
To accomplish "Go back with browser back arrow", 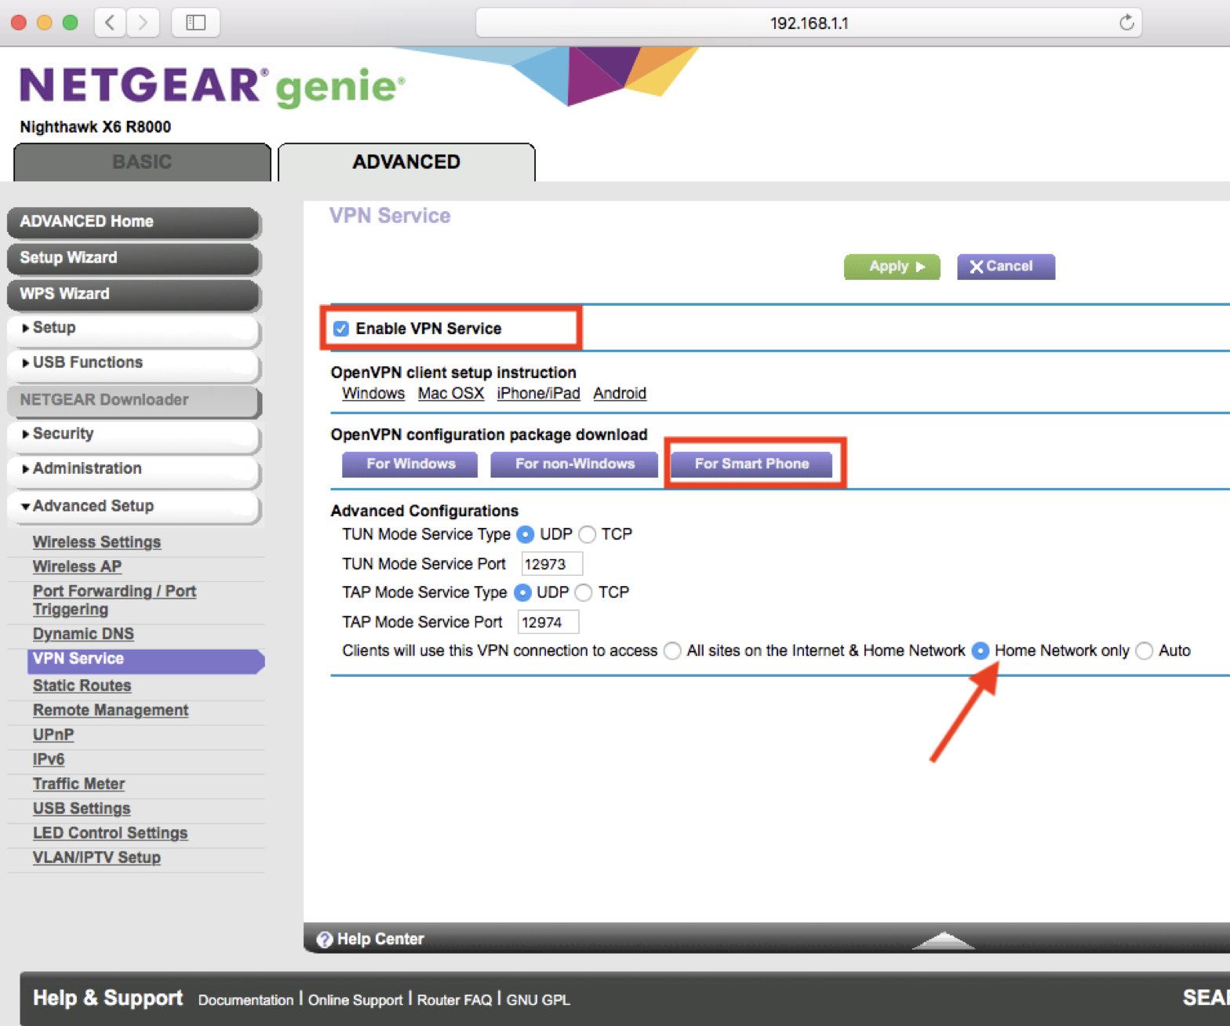I will [111, 23].
